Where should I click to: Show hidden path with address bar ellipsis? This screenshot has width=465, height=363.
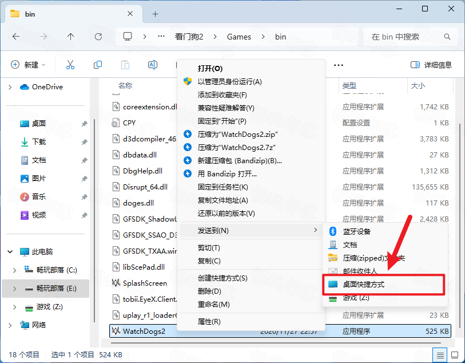(161, 37)
